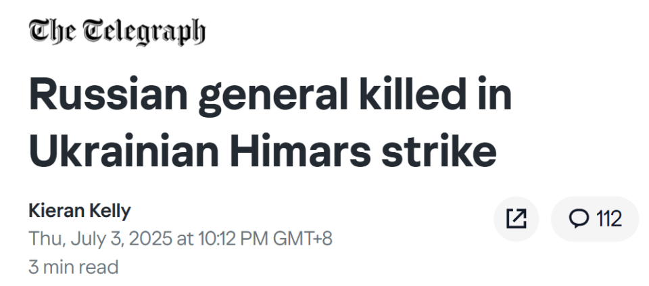
Task: Click The Telegraph logo
Action: click(117, 32)
